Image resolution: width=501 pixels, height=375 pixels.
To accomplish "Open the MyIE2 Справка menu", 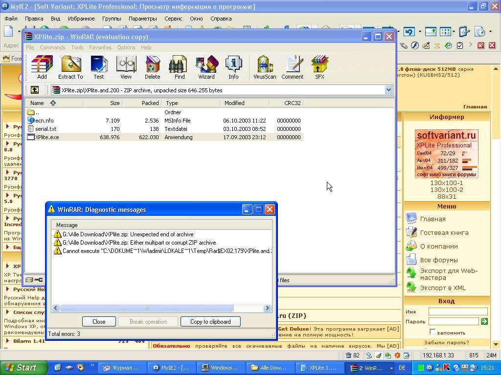I will [x=221, y=19].
